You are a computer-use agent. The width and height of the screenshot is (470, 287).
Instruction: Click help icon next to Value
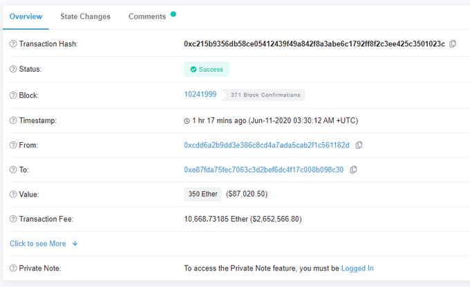13,195
